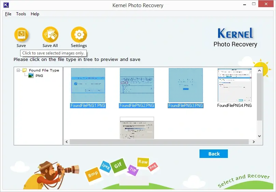Click the Kernel app icon in title bar
This screenshot has height=192, width=276.
click(6, 5)
